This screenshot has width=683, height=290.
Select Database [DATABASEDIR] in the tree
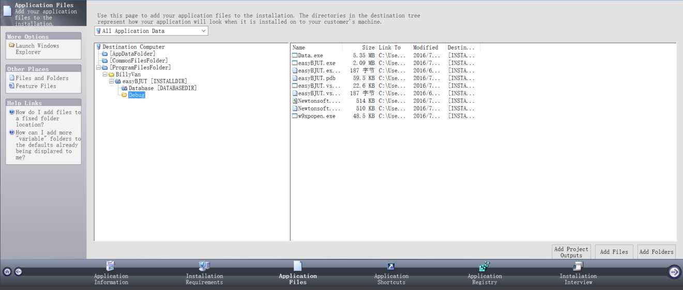click(163, 88)
